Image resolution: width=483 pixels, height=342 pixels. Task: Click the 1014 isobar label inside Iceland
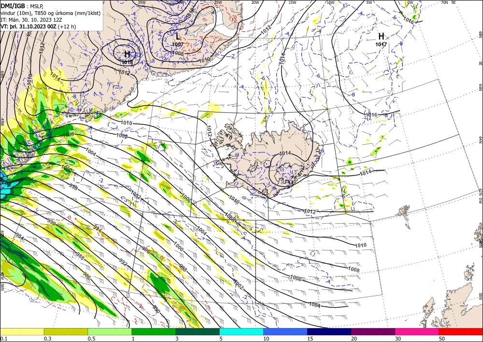[x=285, y=153]
